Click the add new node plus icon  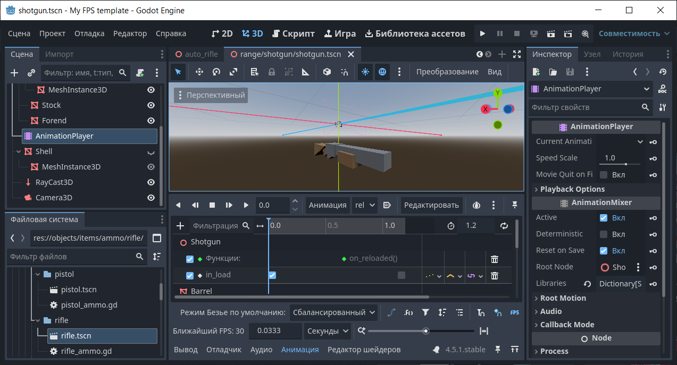[14, 73]
